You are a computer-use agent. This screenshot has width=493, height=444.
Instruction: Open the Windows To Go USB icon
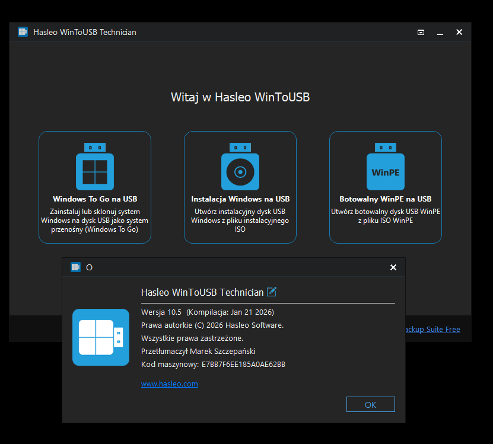(95, 167)
